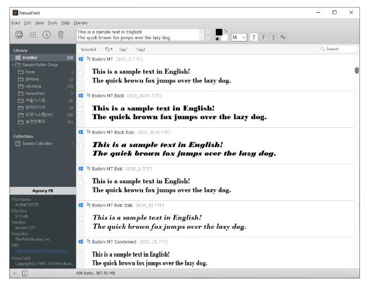Viewport: 367px width, 286px height.
Task: Toggle info panel icon in status bar
Action: (x=25, y=273)
